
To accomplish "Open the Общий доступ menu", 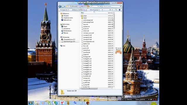I will (x=95, y=10).
